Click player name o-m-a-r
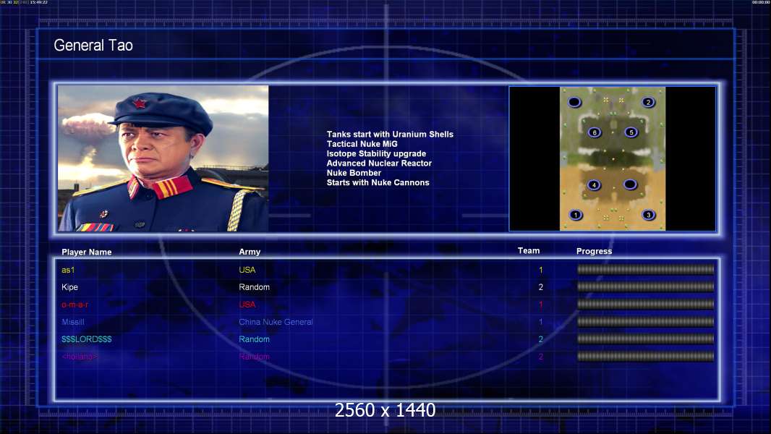 (x=74, y=305)
